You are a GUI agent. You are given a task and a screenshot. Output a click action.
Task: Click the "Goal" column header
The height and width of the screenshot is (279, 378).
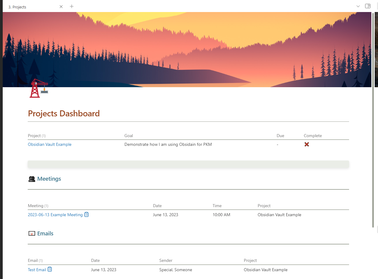click(x=129, y=136)
